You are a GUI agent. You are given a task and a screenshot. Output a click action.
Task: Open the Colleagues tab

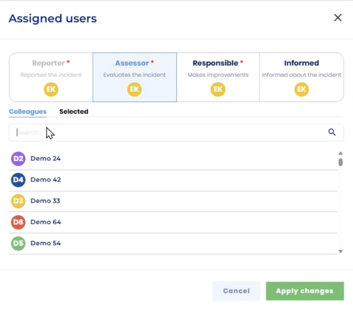tap(28, 111)
